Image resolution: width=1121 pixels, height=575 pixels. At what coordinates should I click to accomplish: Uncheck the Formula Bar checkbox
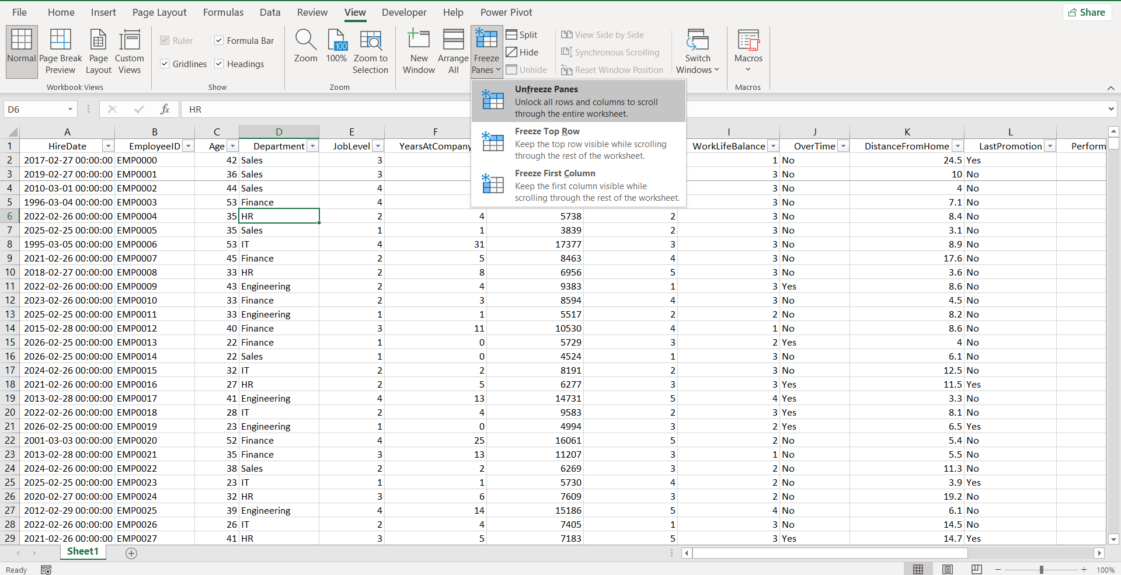(x=219, y=40)
